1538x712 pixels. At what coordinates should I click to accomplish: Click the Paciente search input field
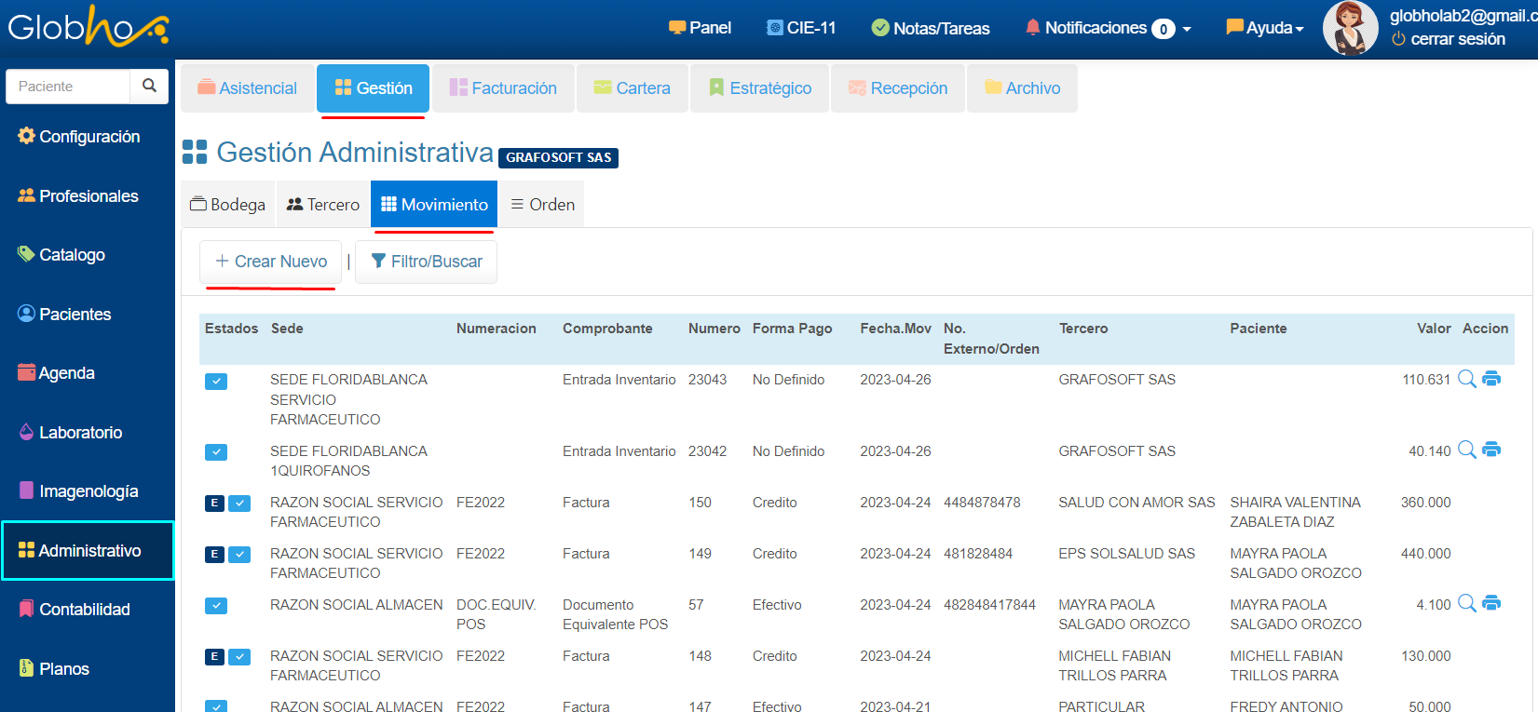click(69, 87)
